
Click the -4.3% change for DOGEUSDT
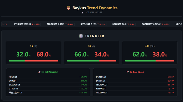[166, 24]
